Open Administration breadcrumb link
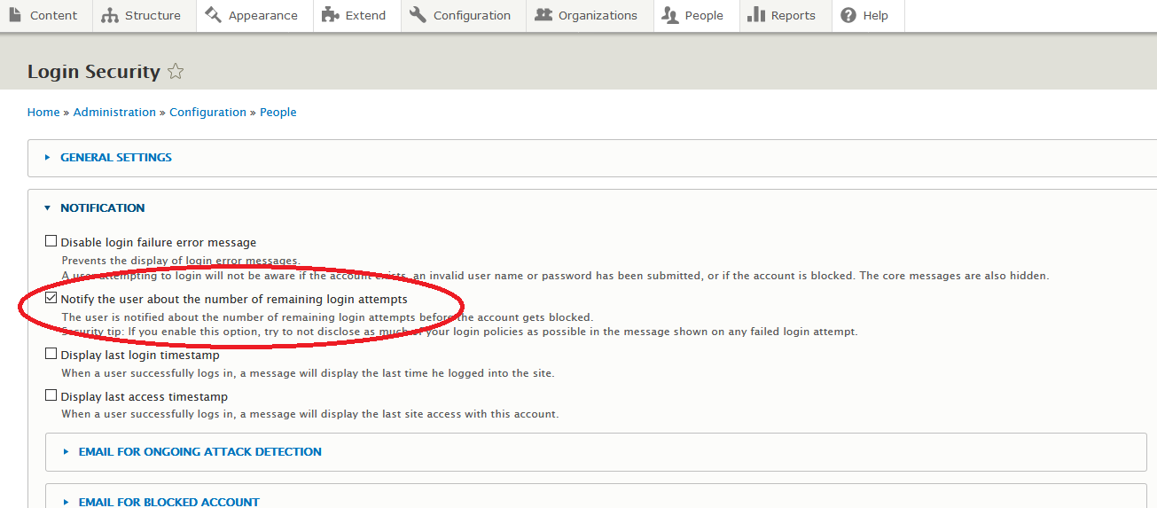Image resolution: width=1157 pixels, height=508 pixels. pyautogui.click(x=114, y=113)
